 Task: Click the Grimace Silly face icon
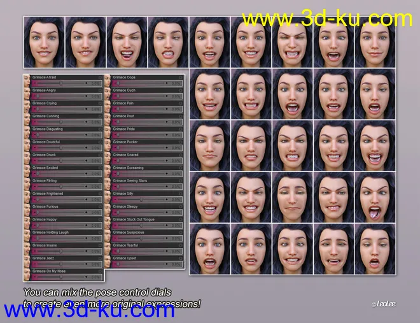[108, 197]
